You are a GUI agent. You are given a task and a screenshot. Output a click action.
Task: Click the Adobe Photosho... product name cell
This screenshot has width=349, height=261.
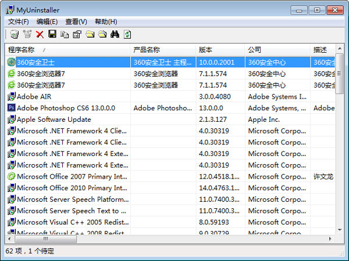[x=163, y=108]
